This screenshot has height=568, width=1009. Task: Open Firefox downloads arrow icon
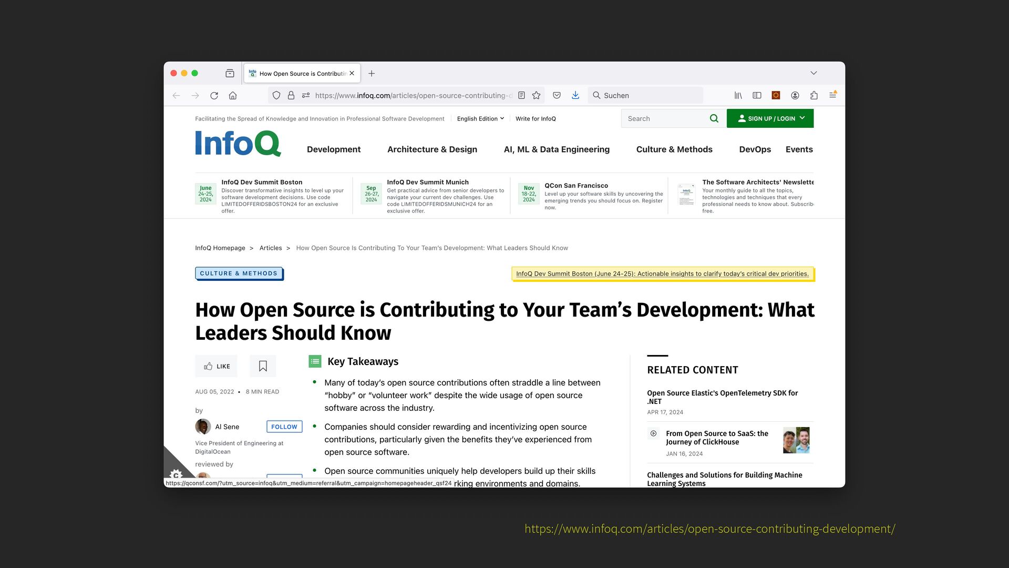point(575,95)
